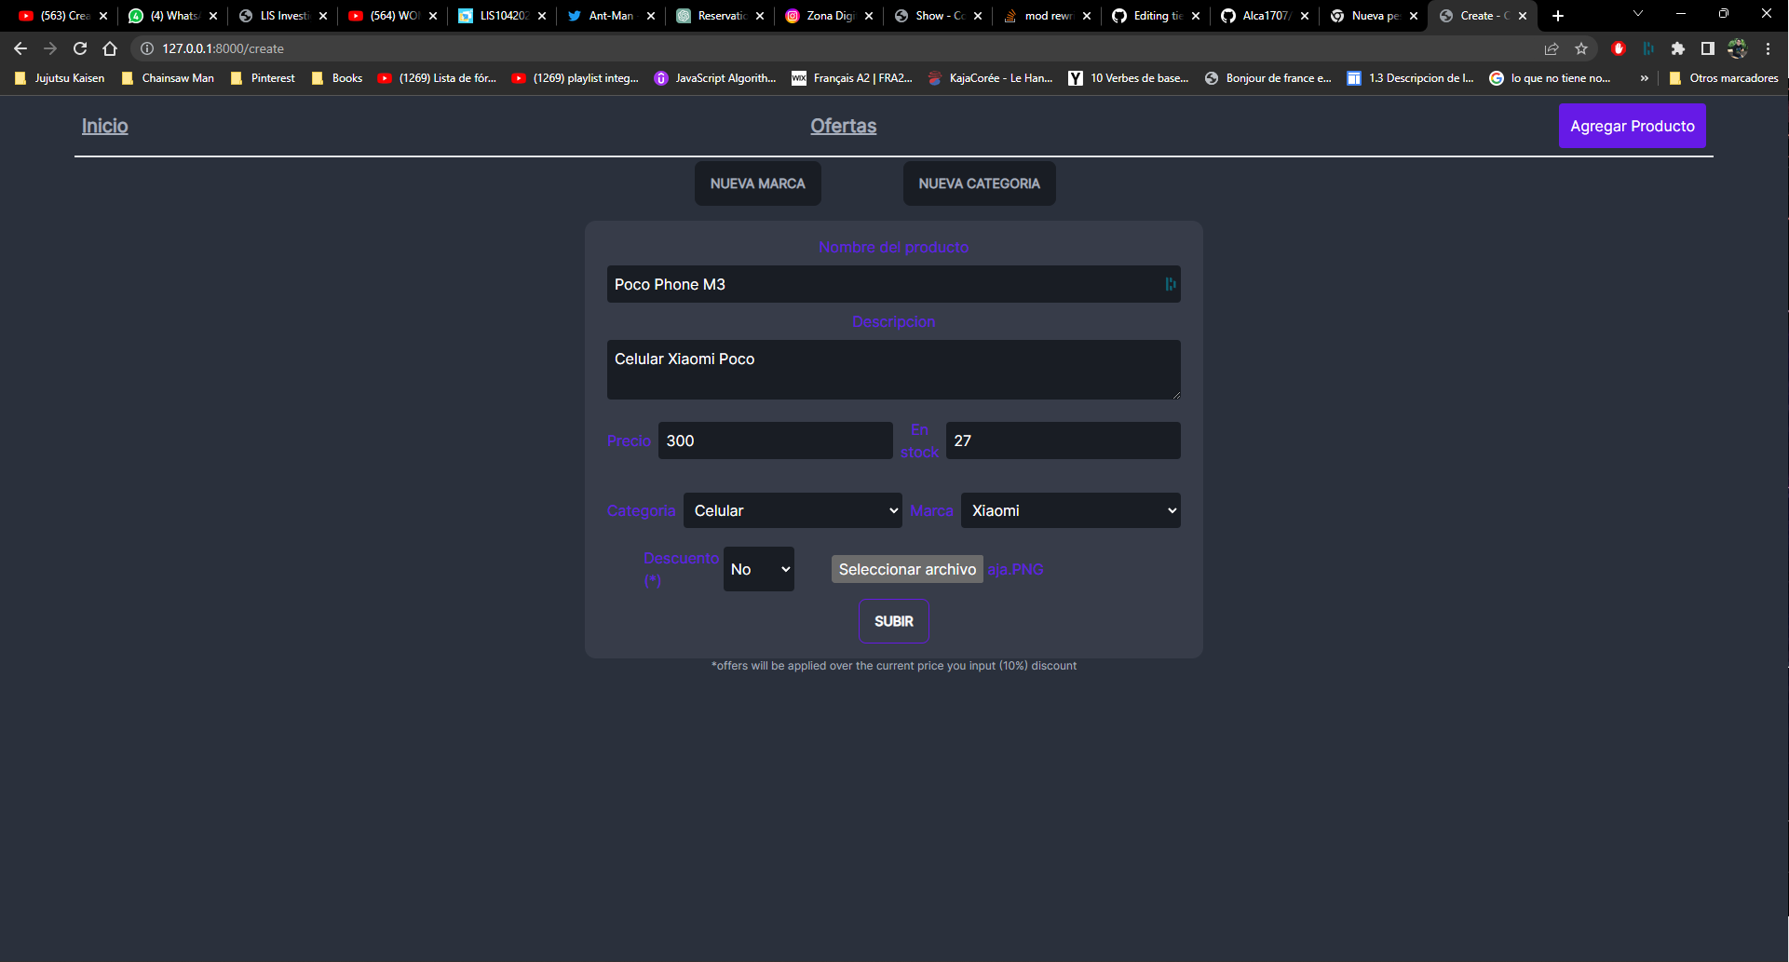
Task: Click inside the Precio input field
Action: (775, 440)
